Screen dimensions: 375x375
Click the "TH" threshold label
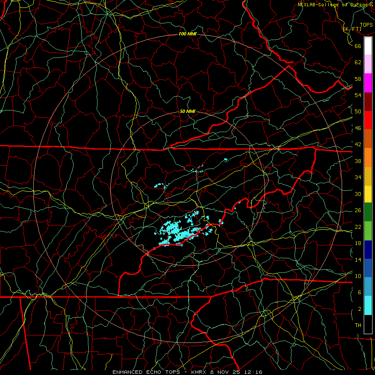point(358,325)
